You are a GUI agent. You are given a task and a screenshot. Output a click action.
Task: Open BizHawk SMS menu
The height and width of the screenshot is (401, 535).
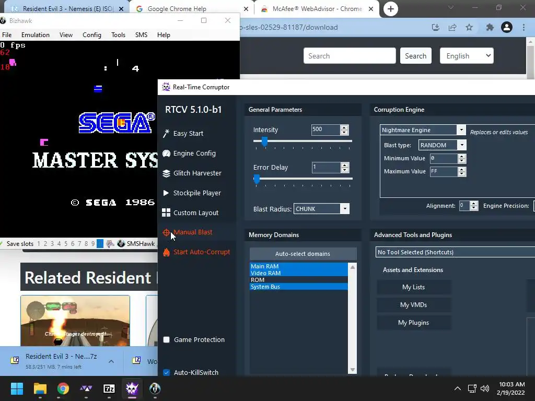point(141,35)
